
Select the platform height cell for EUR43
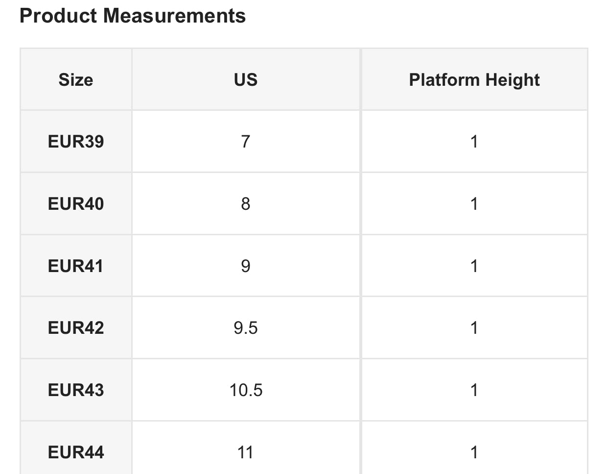click(x=474, y=390)
